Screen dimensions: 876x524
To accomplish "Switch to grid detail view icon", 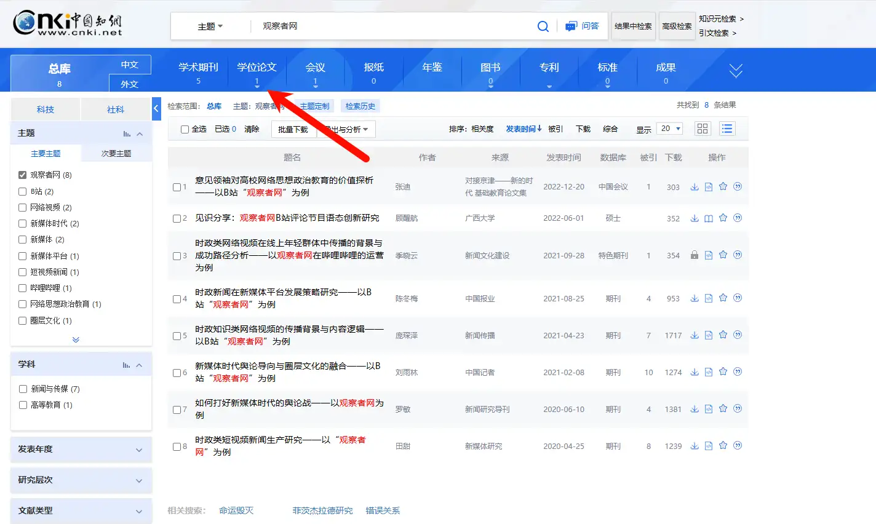I will point(703,129).
